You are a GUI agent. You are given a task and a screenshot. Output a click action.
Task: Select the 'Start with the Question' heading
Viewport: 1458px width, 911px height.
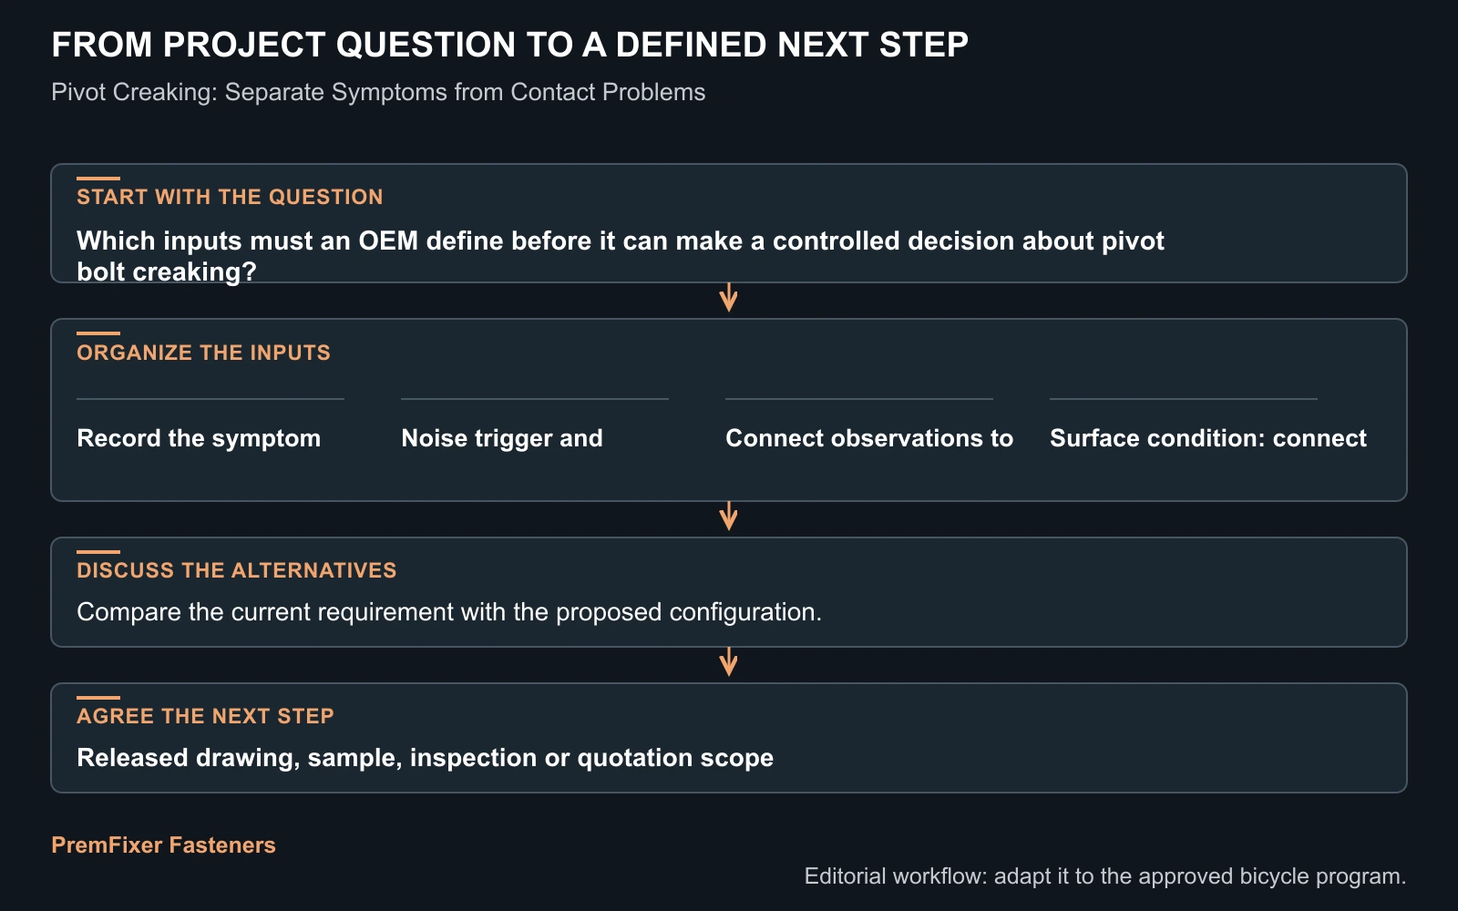pos(230,197)
